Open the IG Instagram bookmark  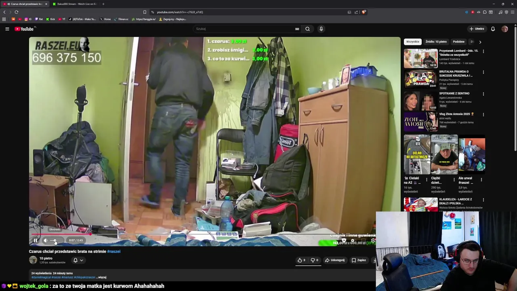click(x=28, y=19)
